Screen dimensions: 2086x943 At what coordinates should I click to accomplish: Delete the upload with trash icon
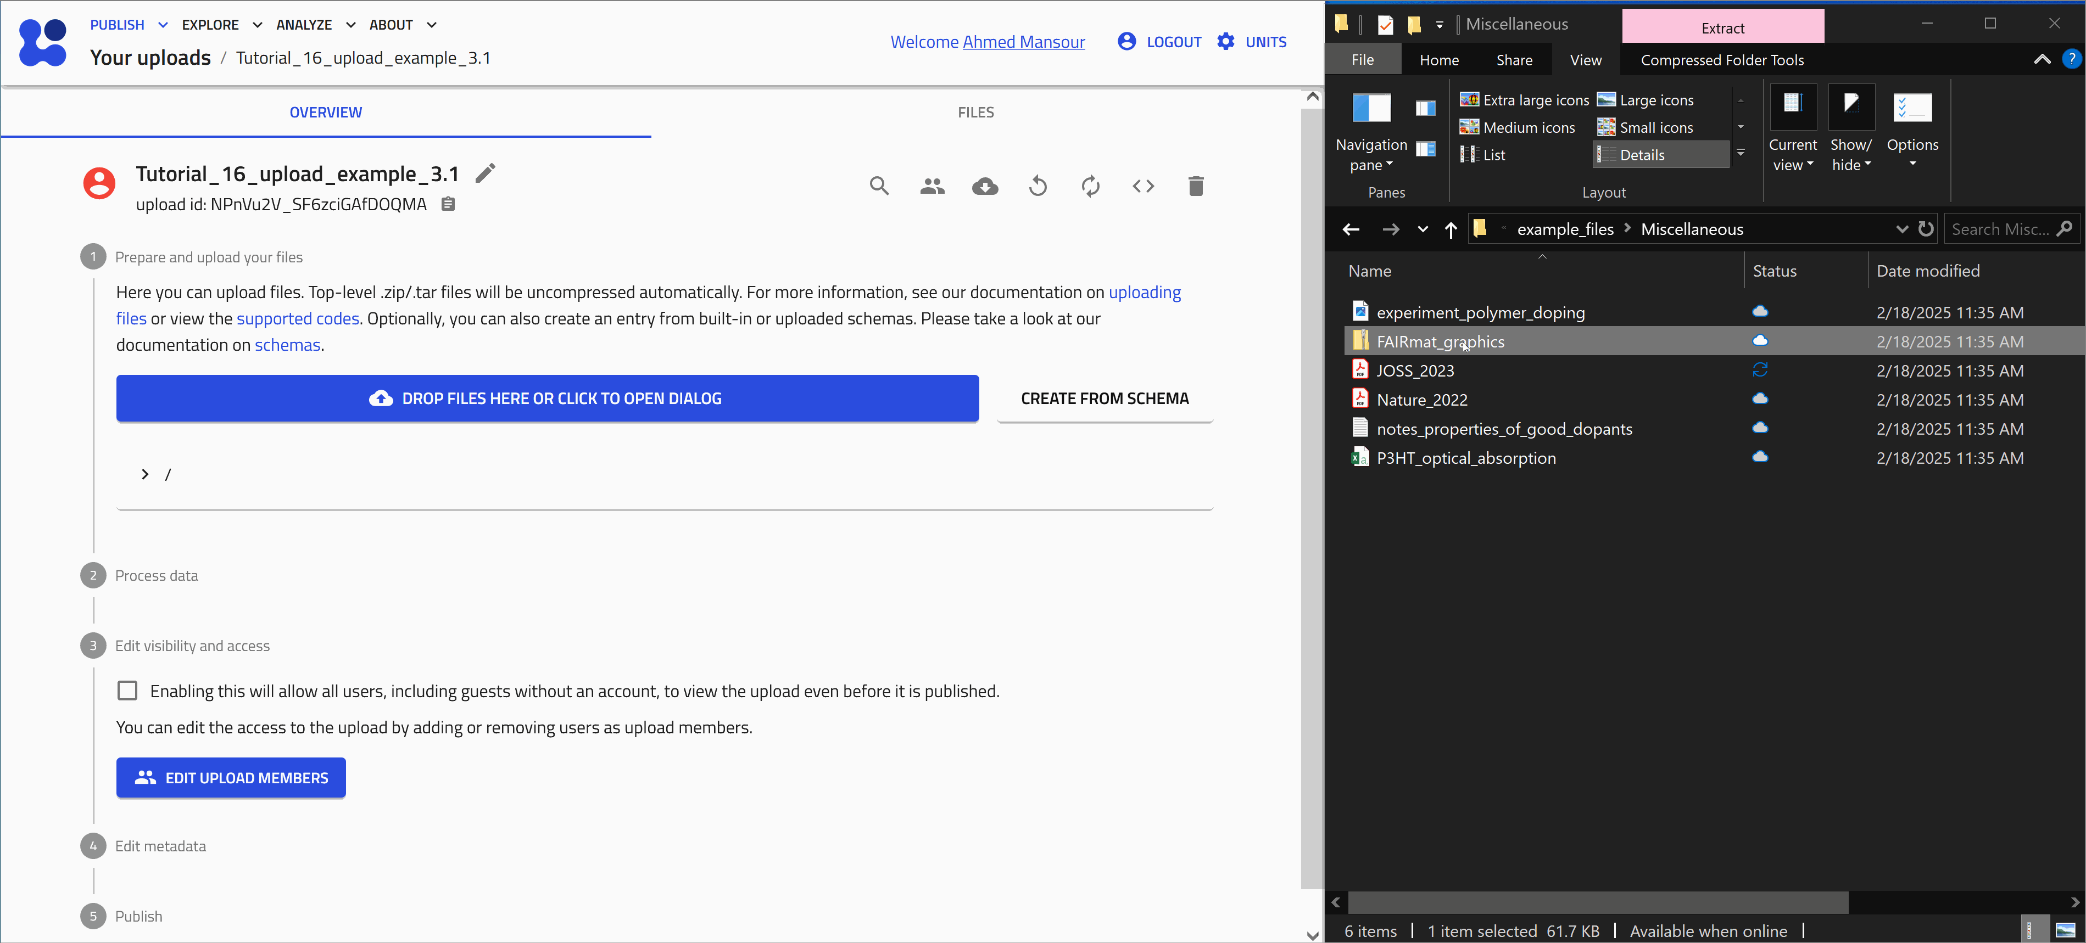(x=1195, y=186)
